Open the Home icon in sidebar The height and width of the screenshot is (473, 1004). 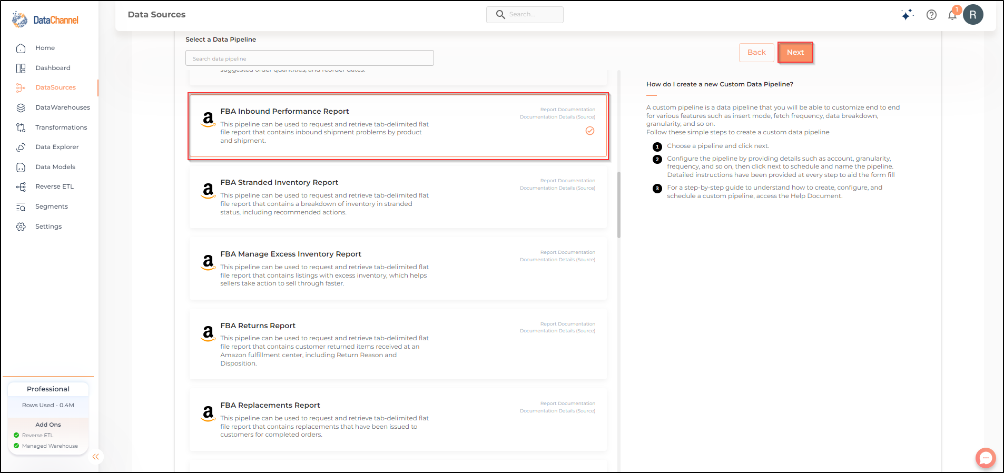click(21, 48)
